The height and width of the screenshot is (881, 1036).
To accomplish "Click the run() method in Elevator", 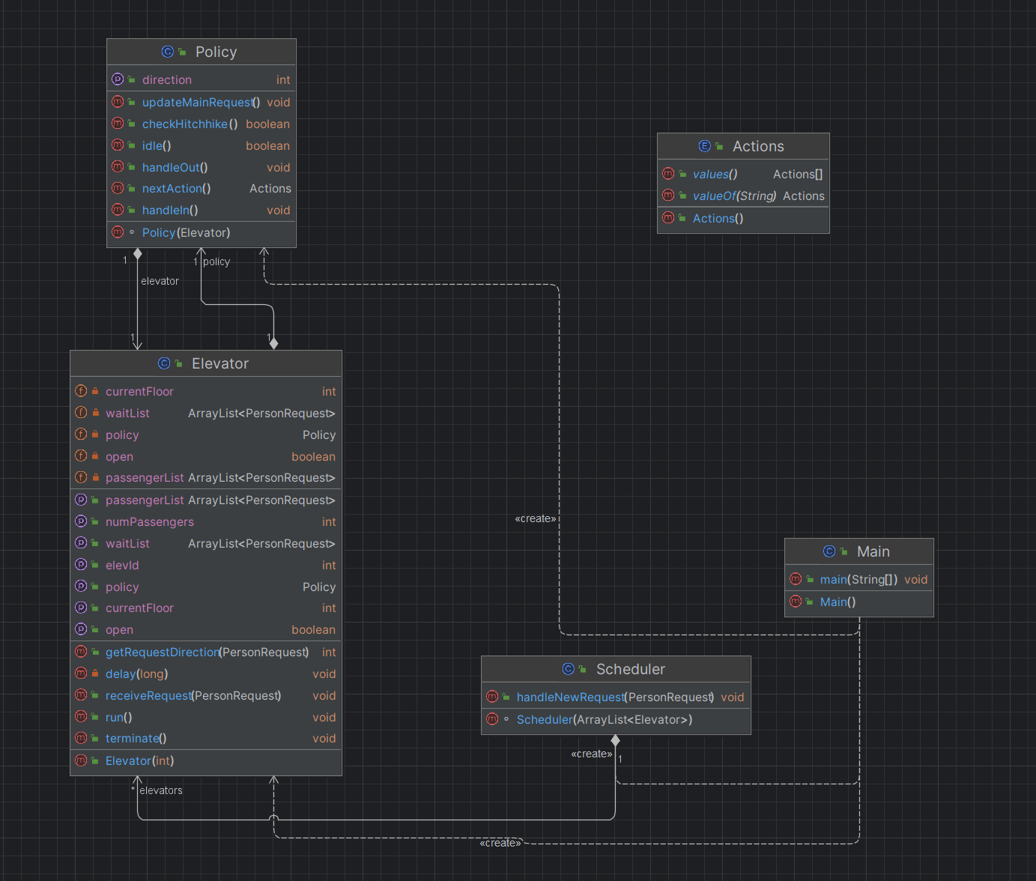I will 206,718.
